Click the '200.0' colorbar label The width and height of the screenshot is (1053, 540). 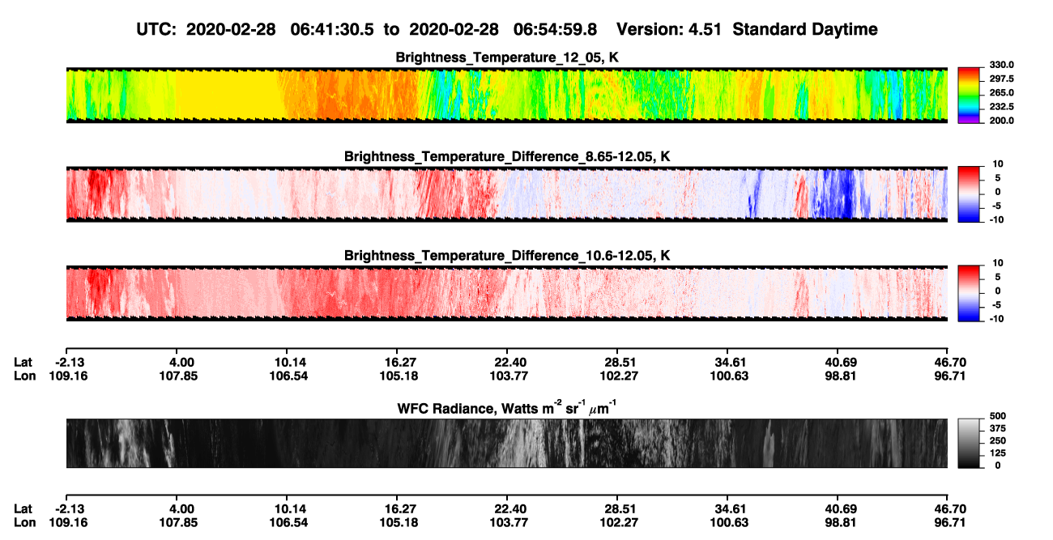click(x=1002, y=121)
